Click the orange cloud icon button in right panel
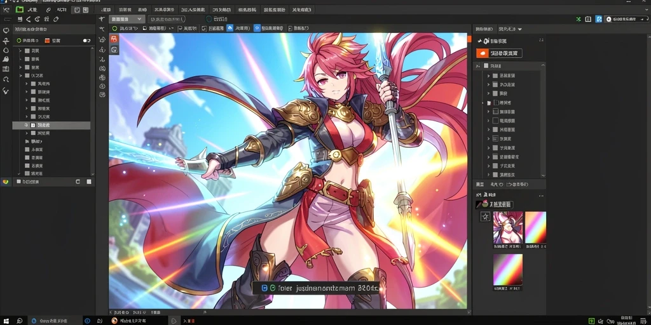Image resolution: width=651 pixels, height=325 pixels. click(482, 53)
